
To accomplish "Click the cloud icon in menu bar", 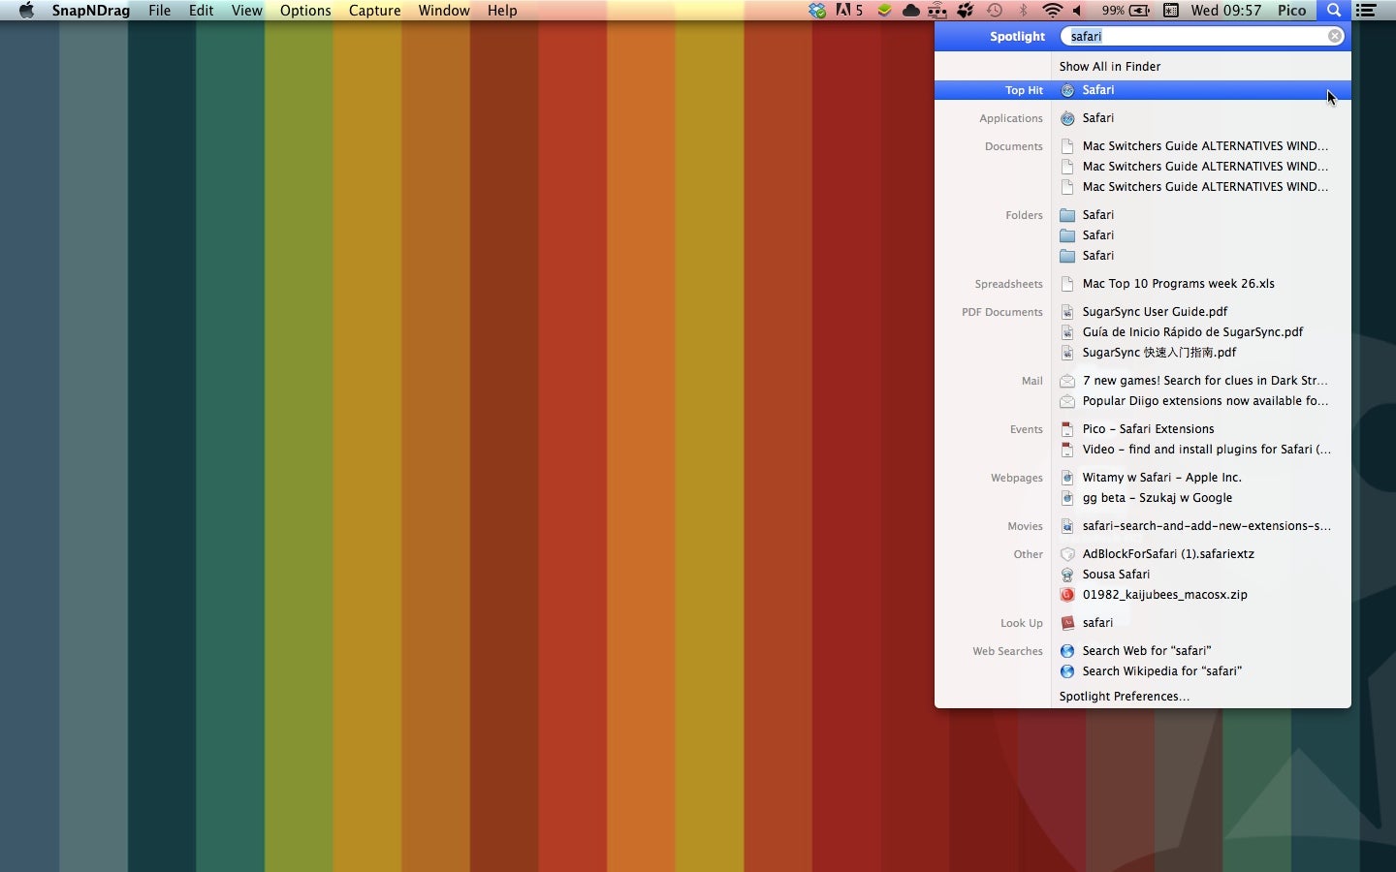I will (910, 11).
